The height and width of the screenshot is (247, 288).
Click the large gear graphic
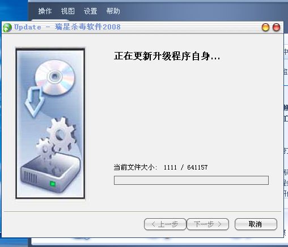coord(61,134)
